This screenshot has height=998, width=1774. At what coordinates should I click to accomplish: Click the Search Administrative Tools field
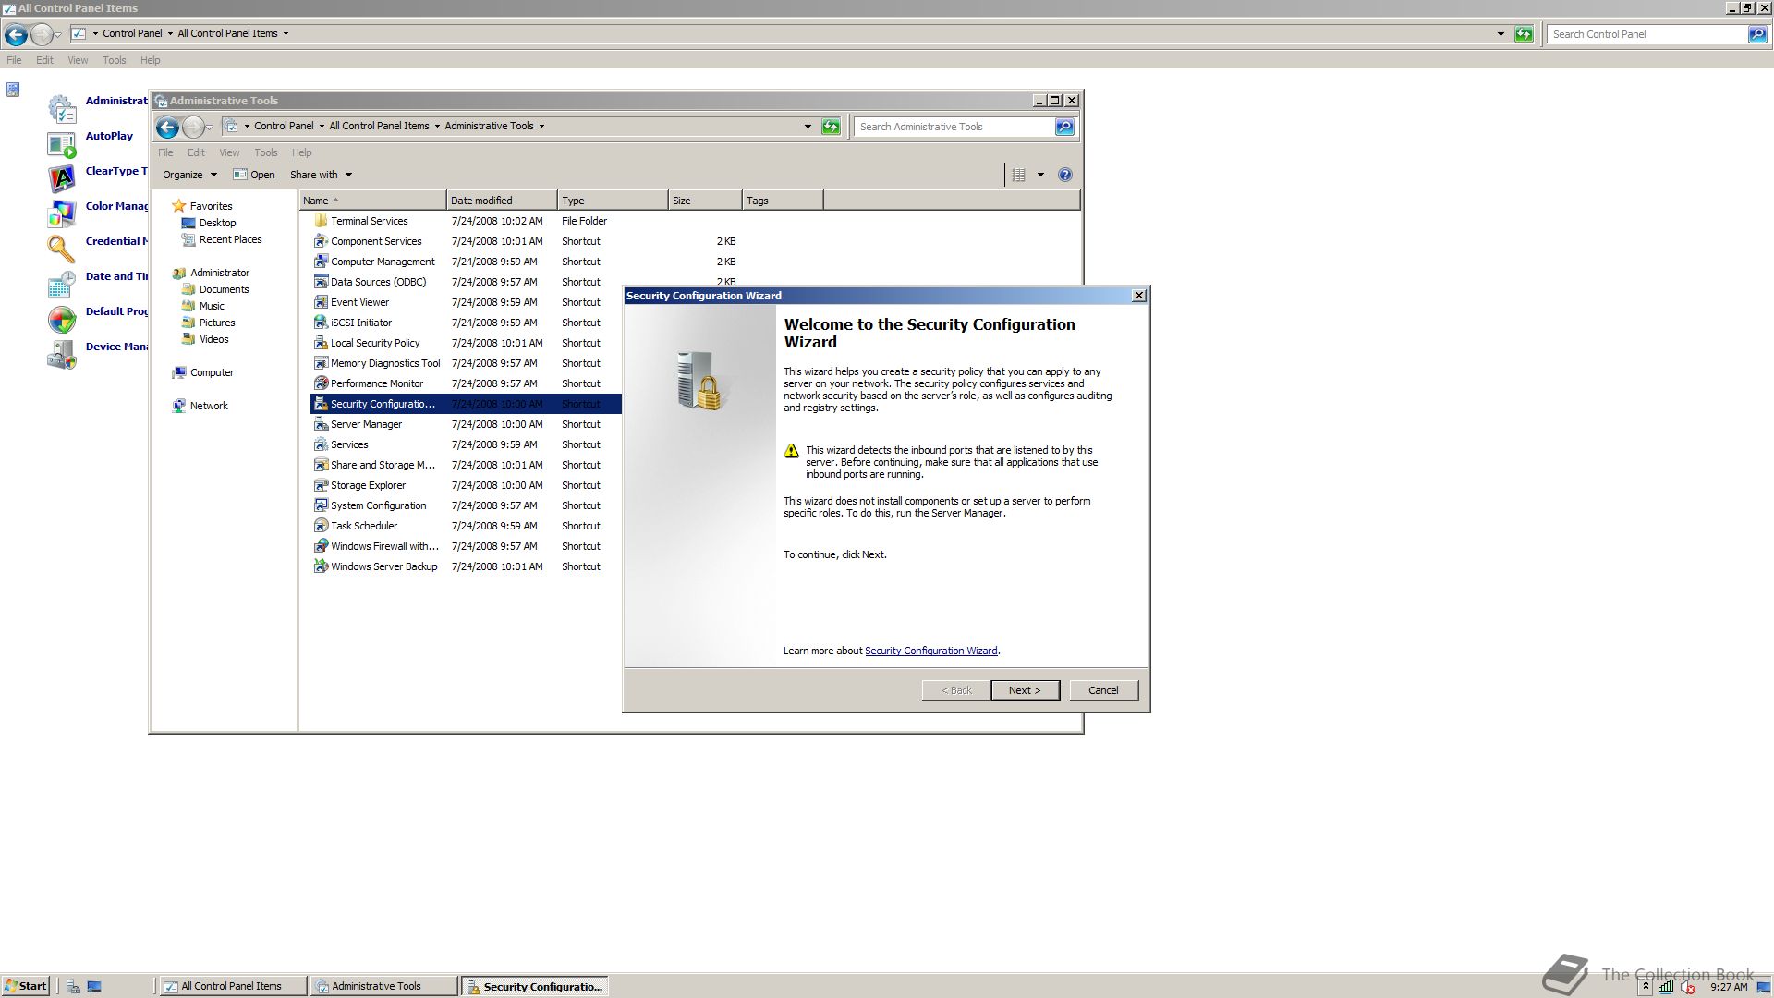(x=954, y=127)
